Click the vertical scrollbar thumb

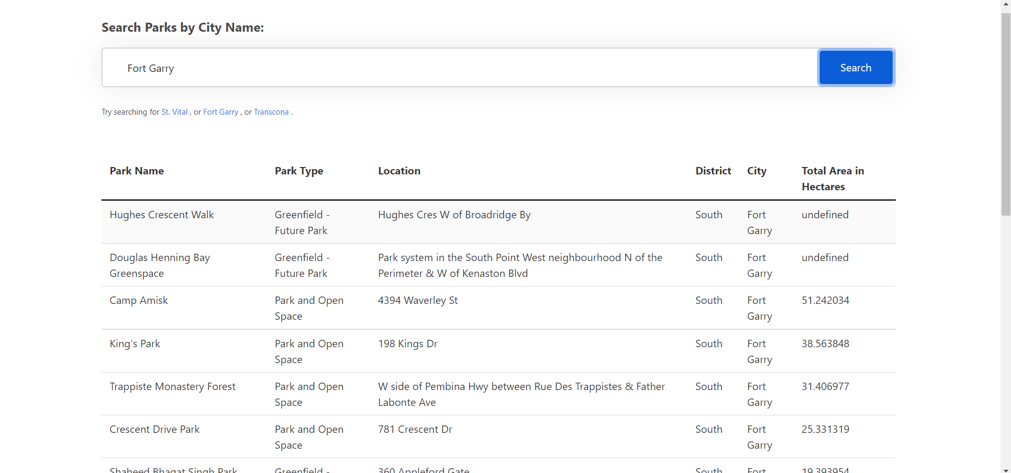[x=1006, y=114]
